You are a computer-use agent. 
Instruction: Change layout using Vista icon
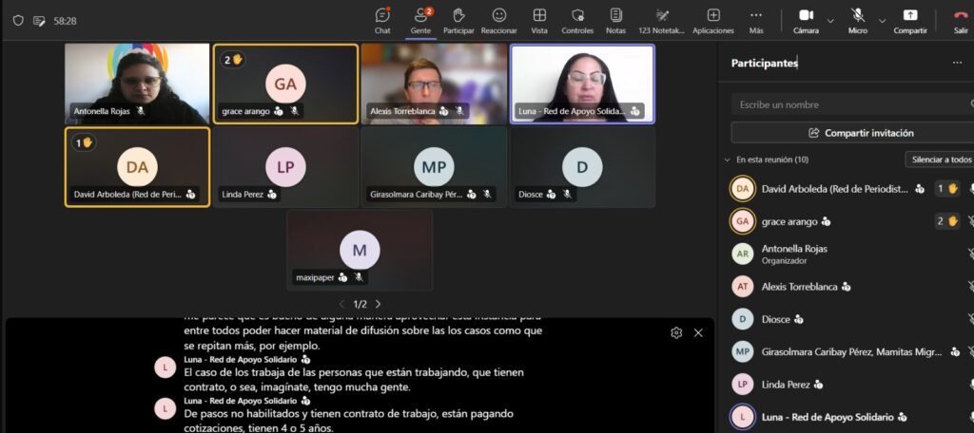click(539, 20)
